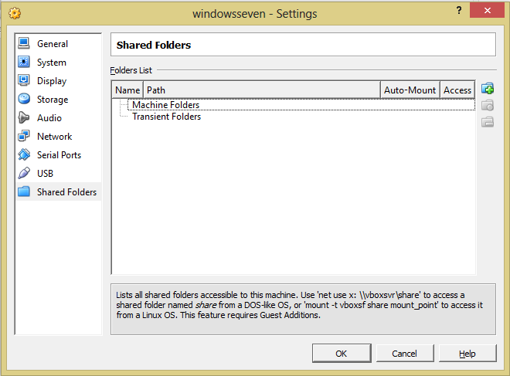Viewport: 510px width, 376px height.
Task: Discard changes with the Cancel button
Action: [x=405, y=354]
